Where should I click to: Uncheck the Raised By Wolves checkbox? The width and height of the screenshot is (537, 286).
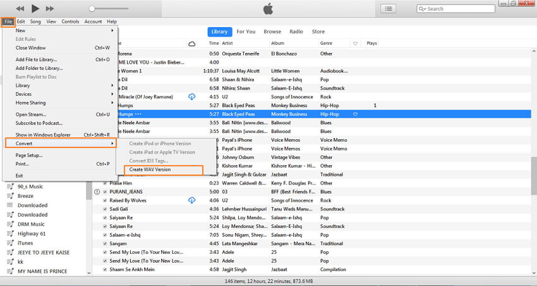pos(105,200)
